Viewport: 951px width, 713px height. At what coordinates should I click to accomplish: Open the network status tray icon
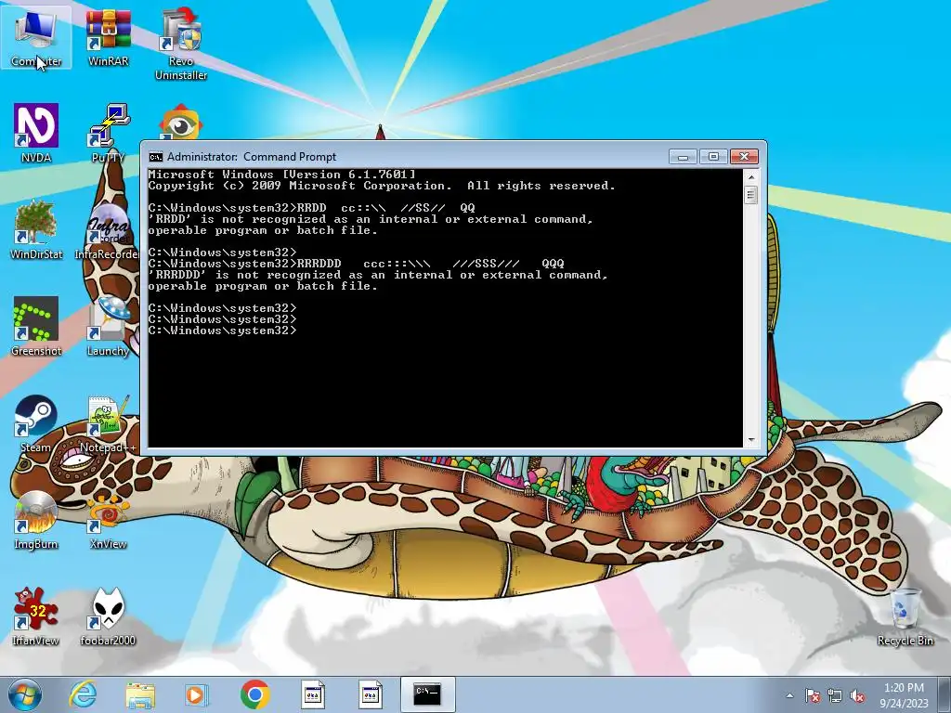(x=835, y=695)
